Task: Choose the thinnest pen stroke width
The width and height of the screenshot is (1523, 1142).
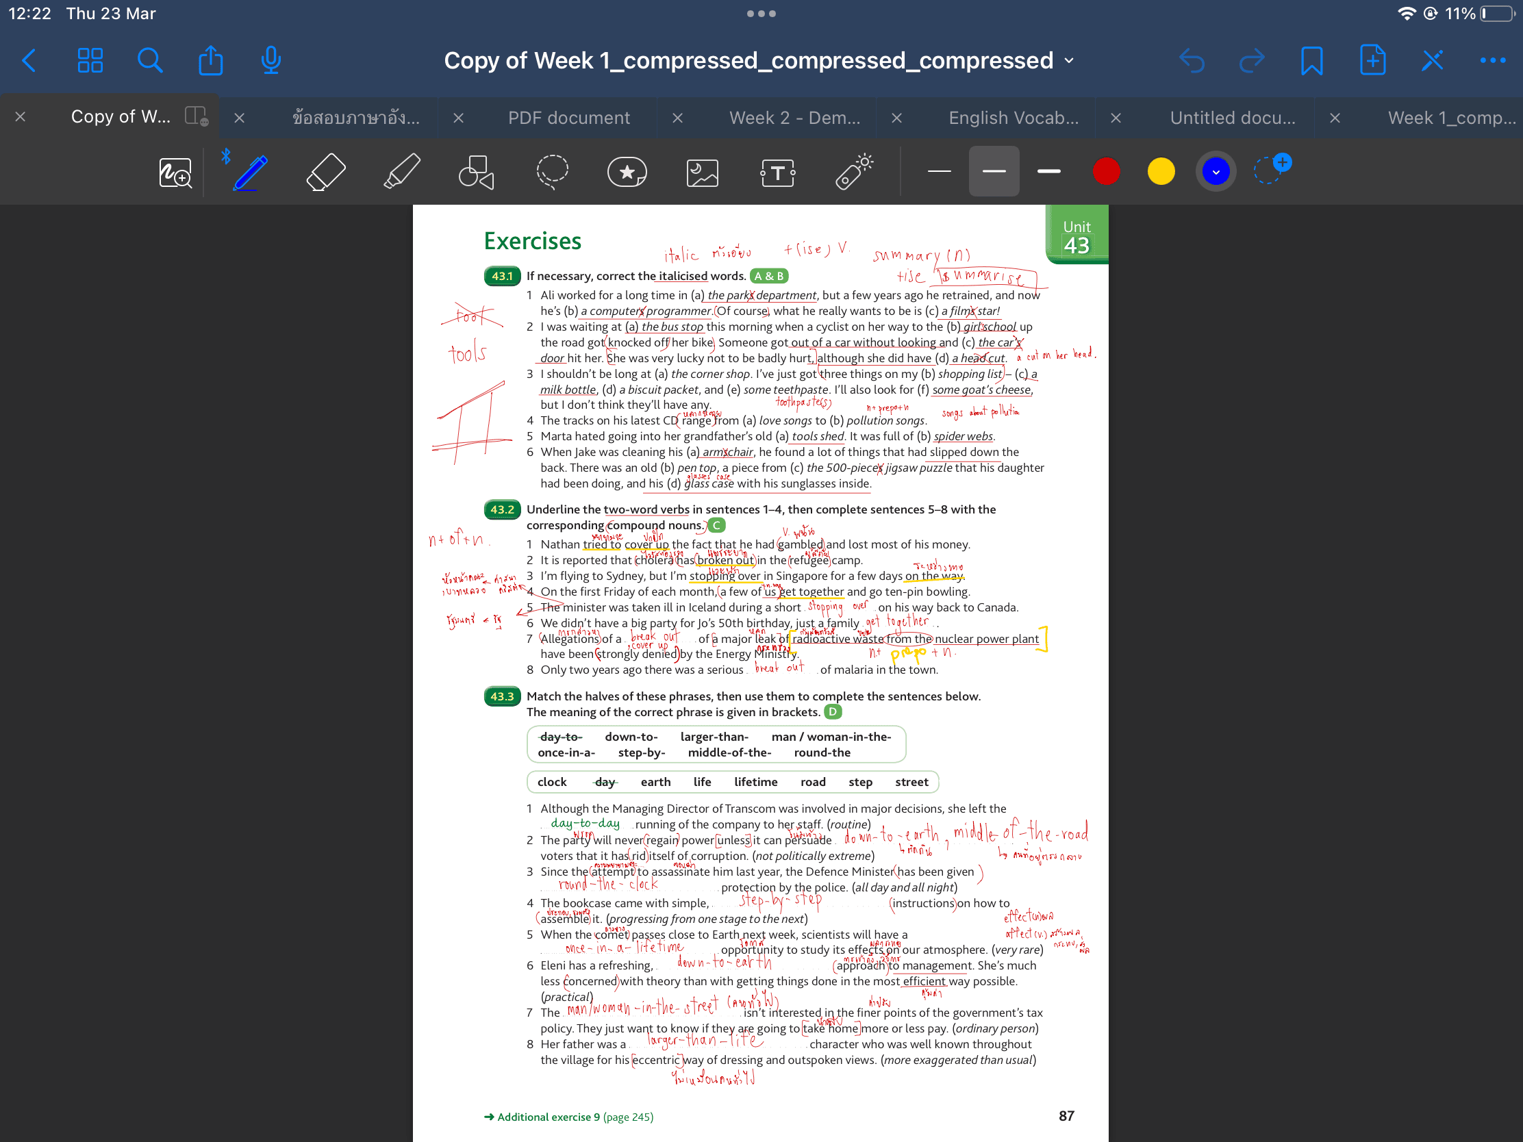Action: click(x=939, y=171)
